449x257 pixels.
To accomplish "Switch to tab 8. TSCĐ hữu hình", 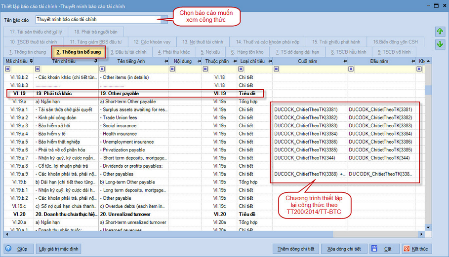I will pos(348,52).
